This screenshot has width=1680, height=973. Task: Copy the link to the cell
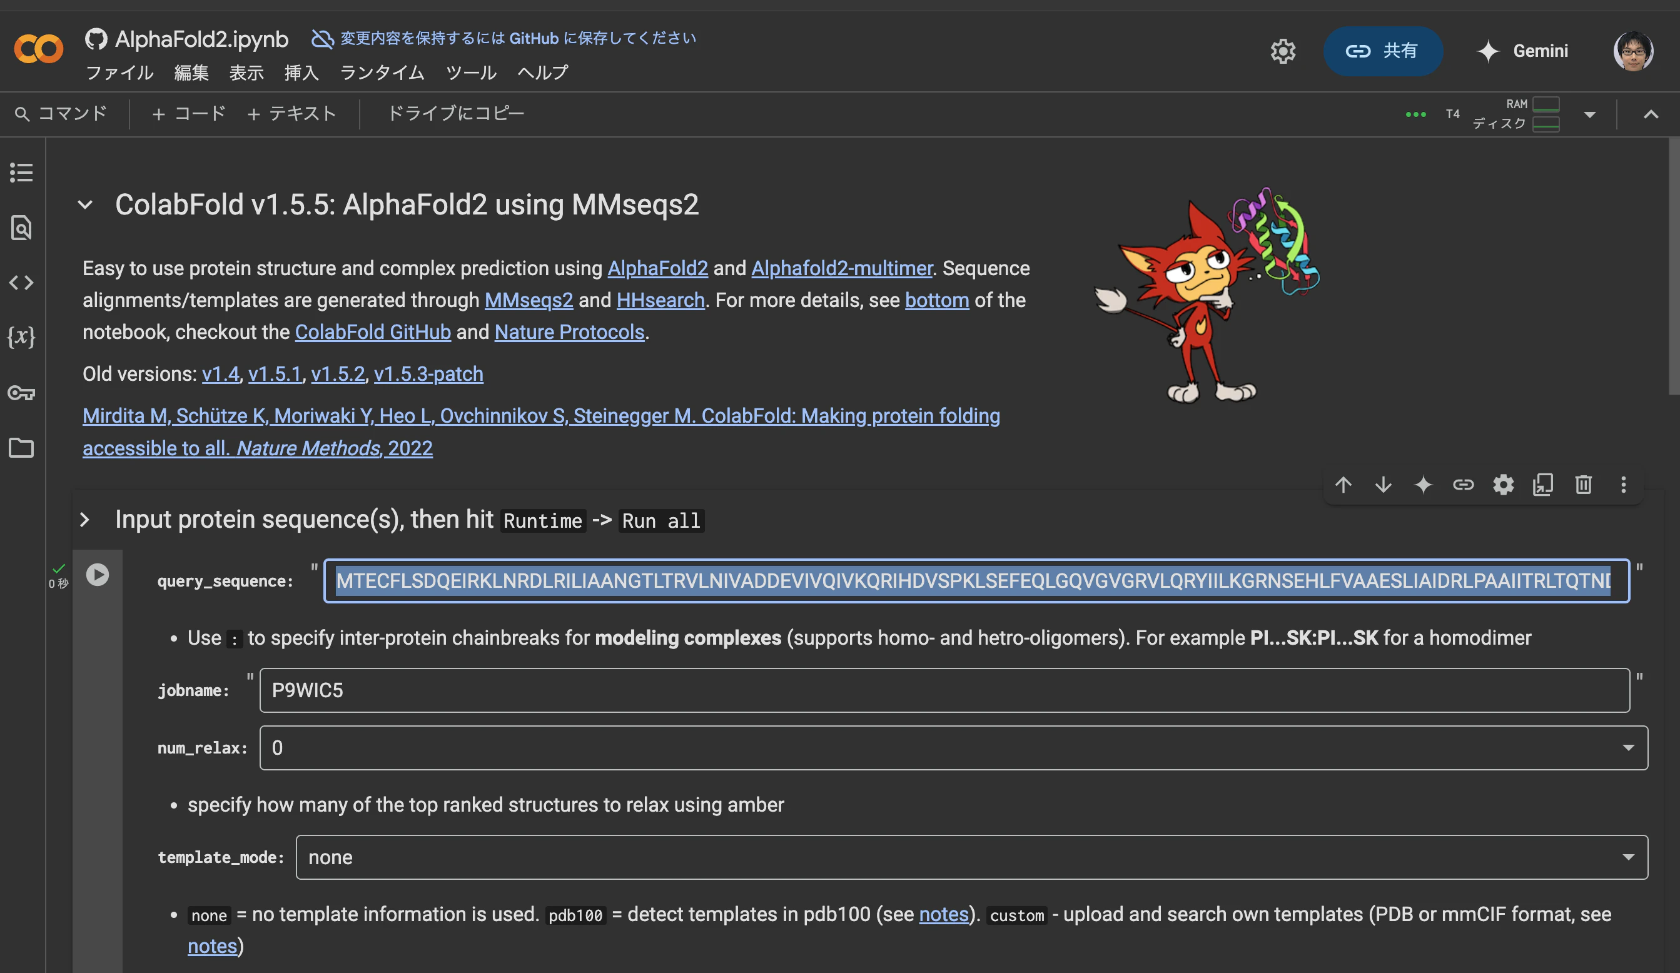click(x=1463, y=485)
